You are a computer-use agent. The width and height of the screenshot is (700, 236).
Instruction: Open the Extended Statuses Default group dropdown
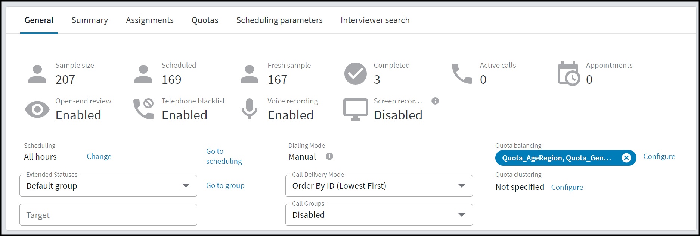[x=108, y=186]
